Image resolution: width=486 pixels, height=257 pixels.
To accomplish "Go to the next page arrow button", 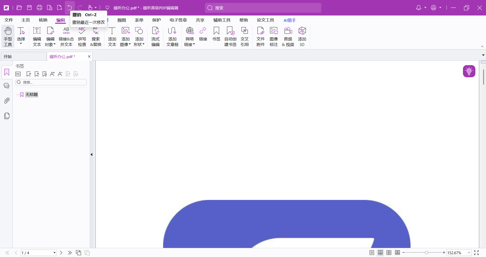I will click(x=61, y=253).
